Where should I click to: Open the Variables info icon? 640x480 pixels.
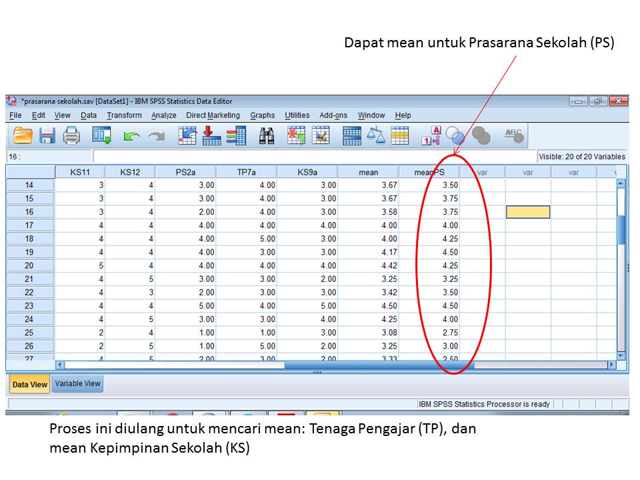236,135
